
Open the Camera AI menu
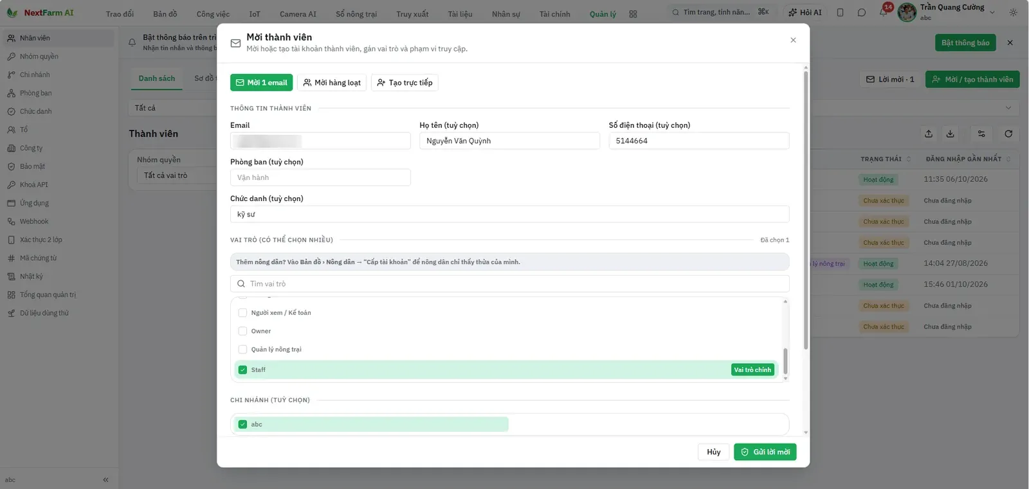[298, 14]
